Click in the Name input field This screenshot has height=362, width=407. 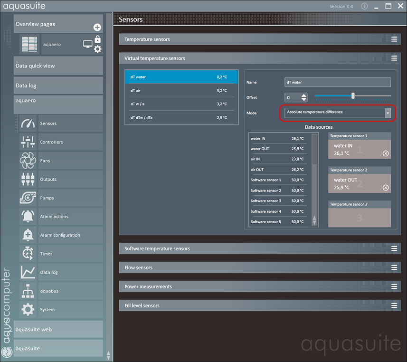pos(338,82)
